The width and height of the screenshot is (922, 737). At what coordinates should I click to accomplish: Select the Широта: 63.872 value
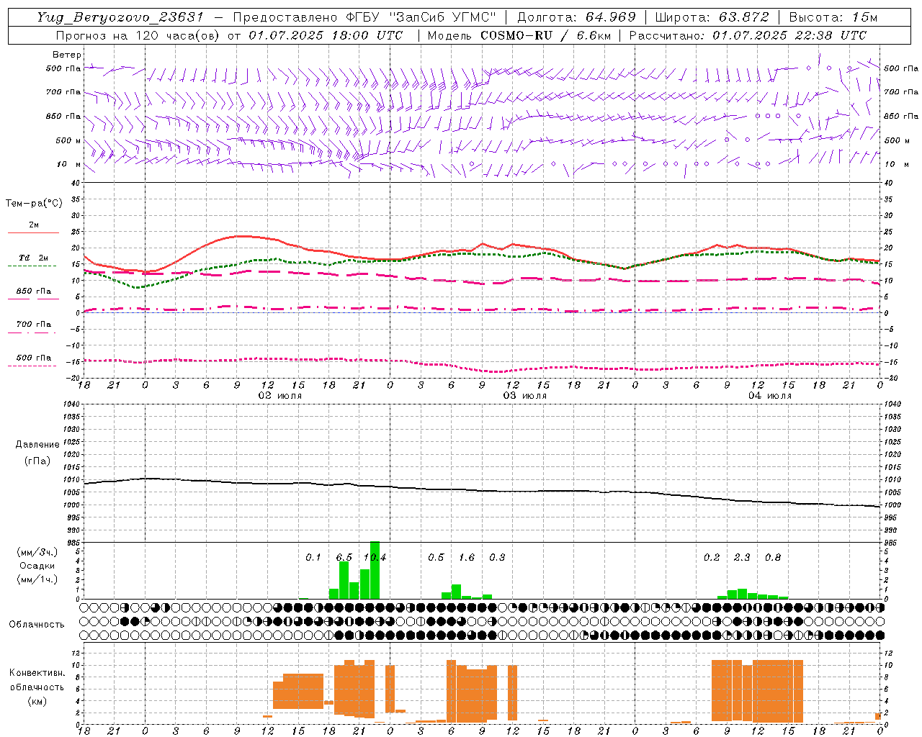(712, 17)
